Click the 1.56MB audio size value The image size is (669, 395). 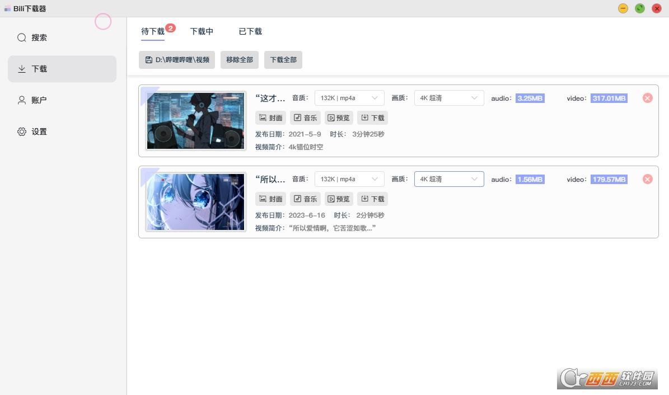[x=530, y=179]
